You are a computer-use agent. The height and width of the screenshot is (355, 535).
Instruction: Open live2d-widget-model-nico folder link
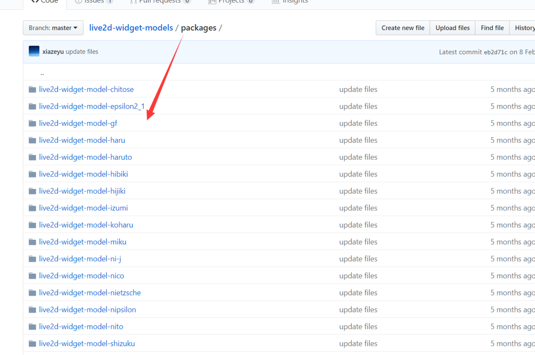click(82, 276)
